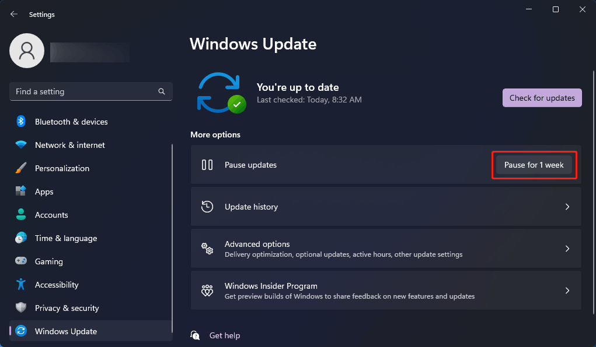Click the Get help icon
This screenshot has width=596, height=347.
coord(195,335)
